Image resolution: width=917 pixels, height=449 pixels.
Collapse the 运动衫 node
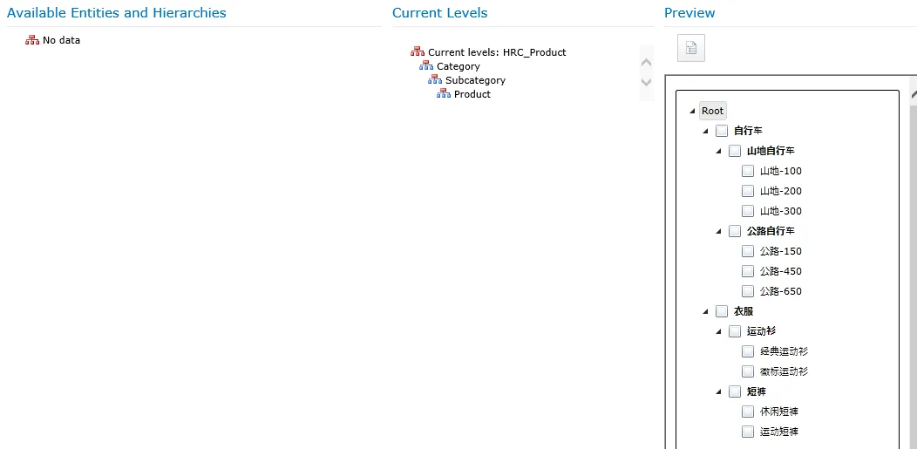click(x=719, y=332)
